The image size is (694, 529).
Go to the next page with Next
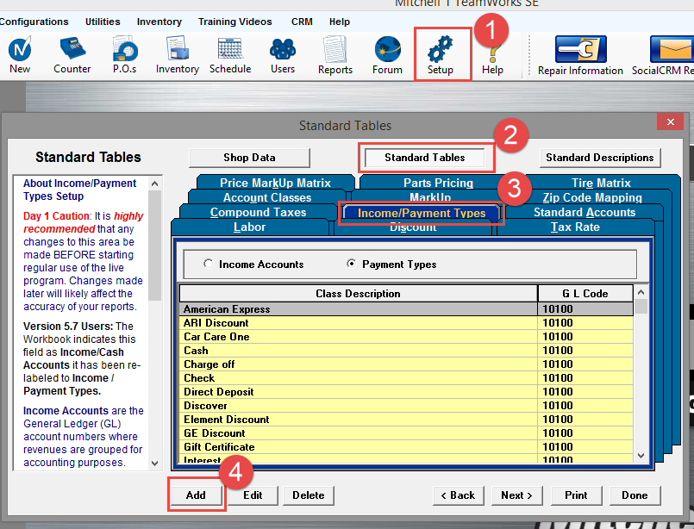pos(516,495)
